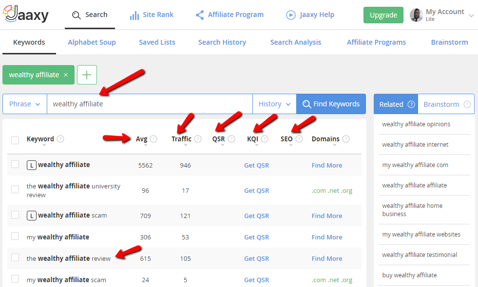Click the magnifier icon beside Search
Image resolution: width=478 pixels, height=287 pixels.
[x=76, y=15]
